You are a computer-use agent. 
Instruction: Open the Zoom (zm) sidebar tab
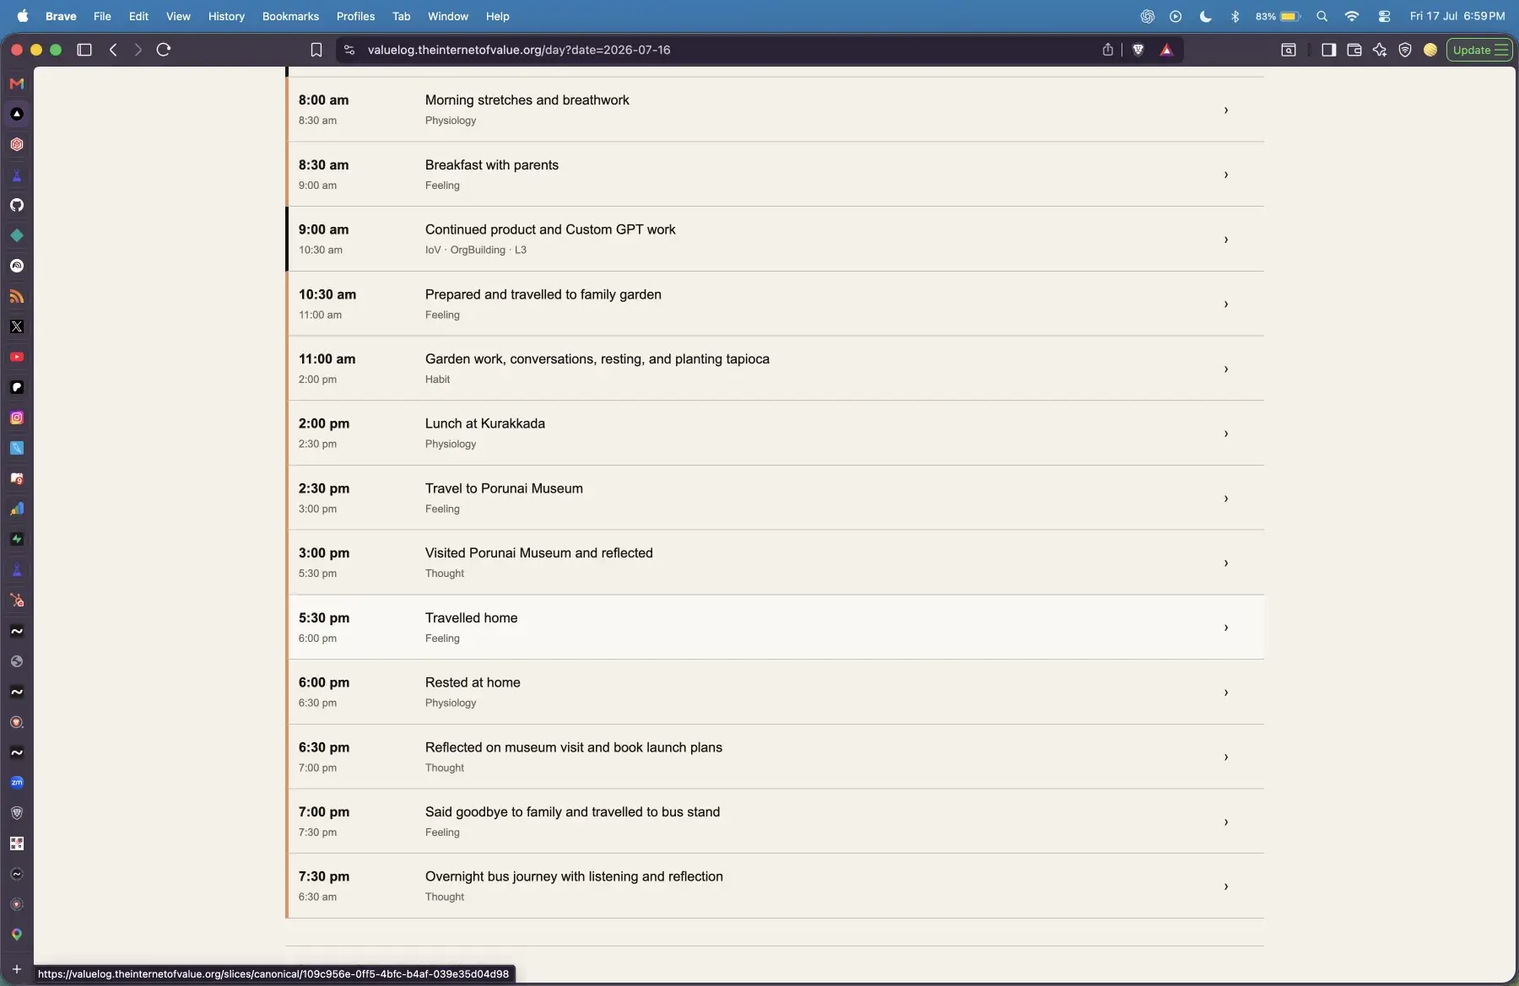coord(17,783)
